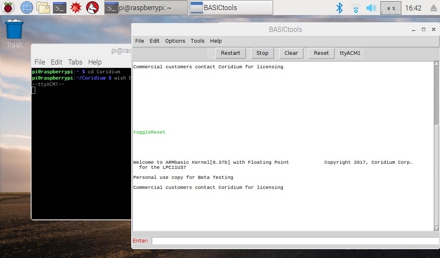
Task: Open the Wi-Fi network tray icon
Action: tap(355, 7)
